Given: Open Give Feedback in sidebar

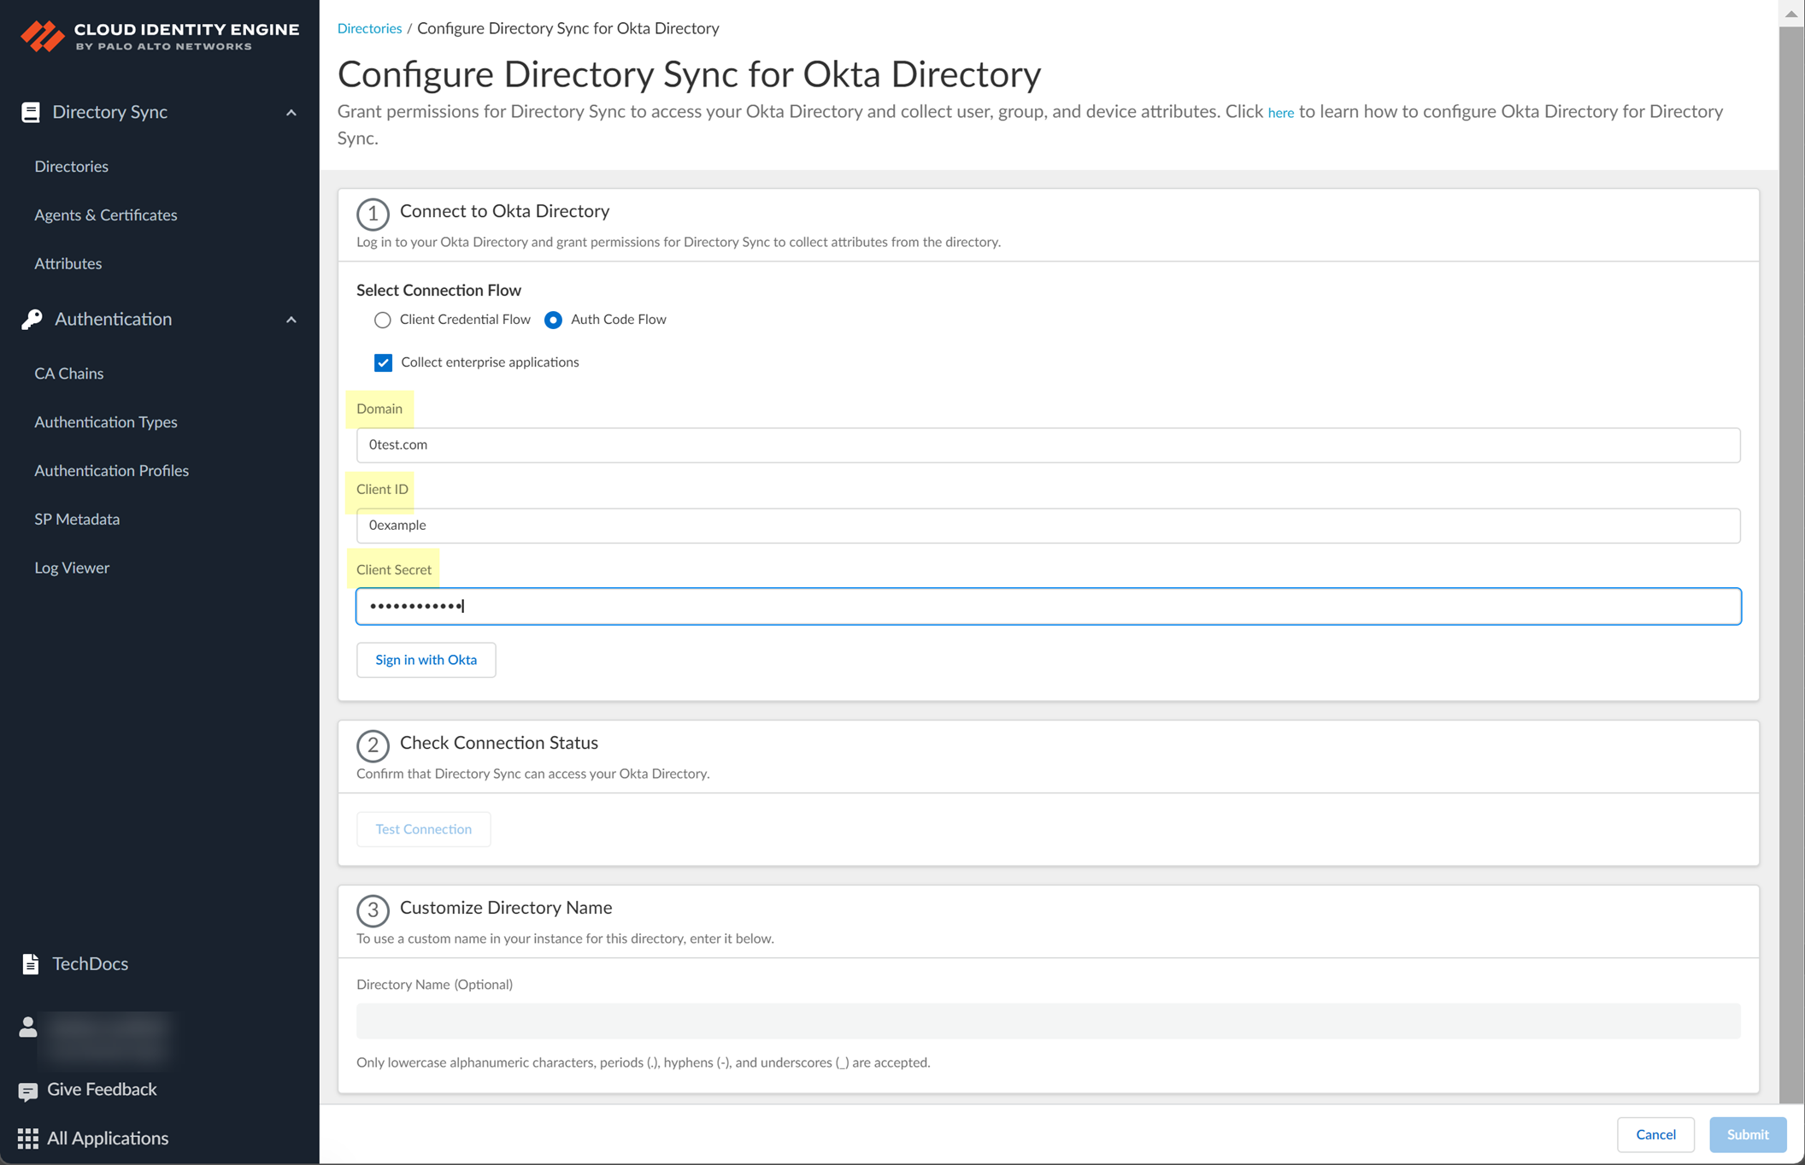Looking at the screenshot, I should [x=103, y=1089].
